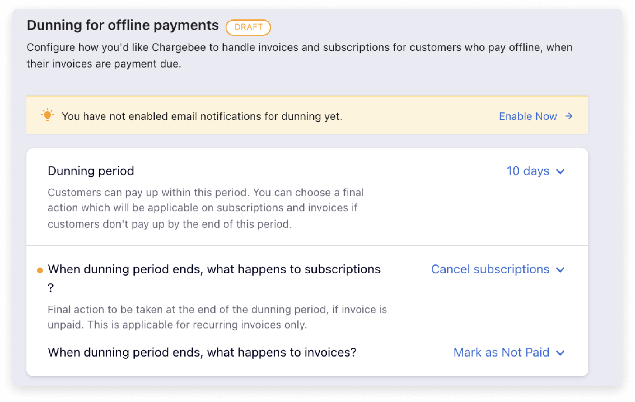Open the Mark as Not Paid invoice dropdown

click(501, 353)
